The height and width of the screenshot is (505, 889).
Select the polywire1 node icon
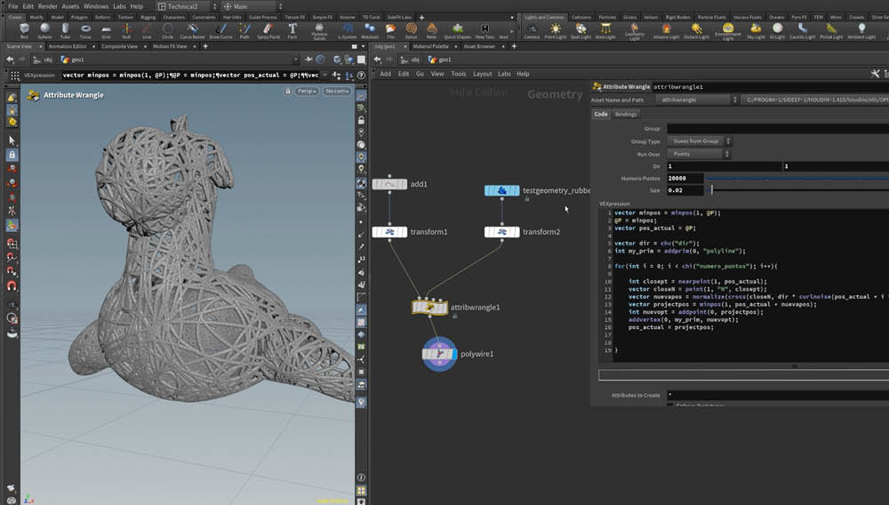coord(439,354)
